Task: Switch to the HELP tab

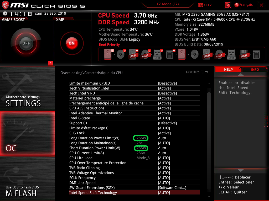Action: tap(228, 69)
